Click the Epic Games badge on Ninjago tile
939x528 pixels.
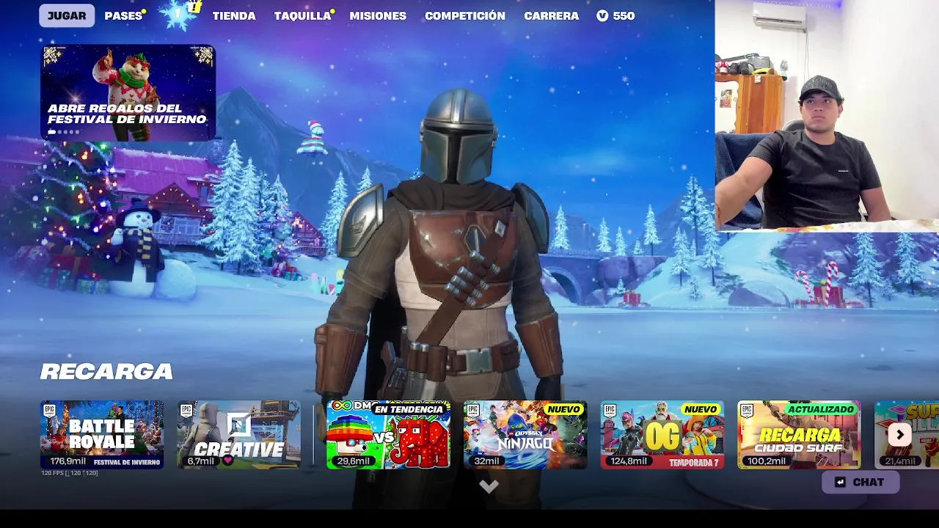tap(472, 410)
